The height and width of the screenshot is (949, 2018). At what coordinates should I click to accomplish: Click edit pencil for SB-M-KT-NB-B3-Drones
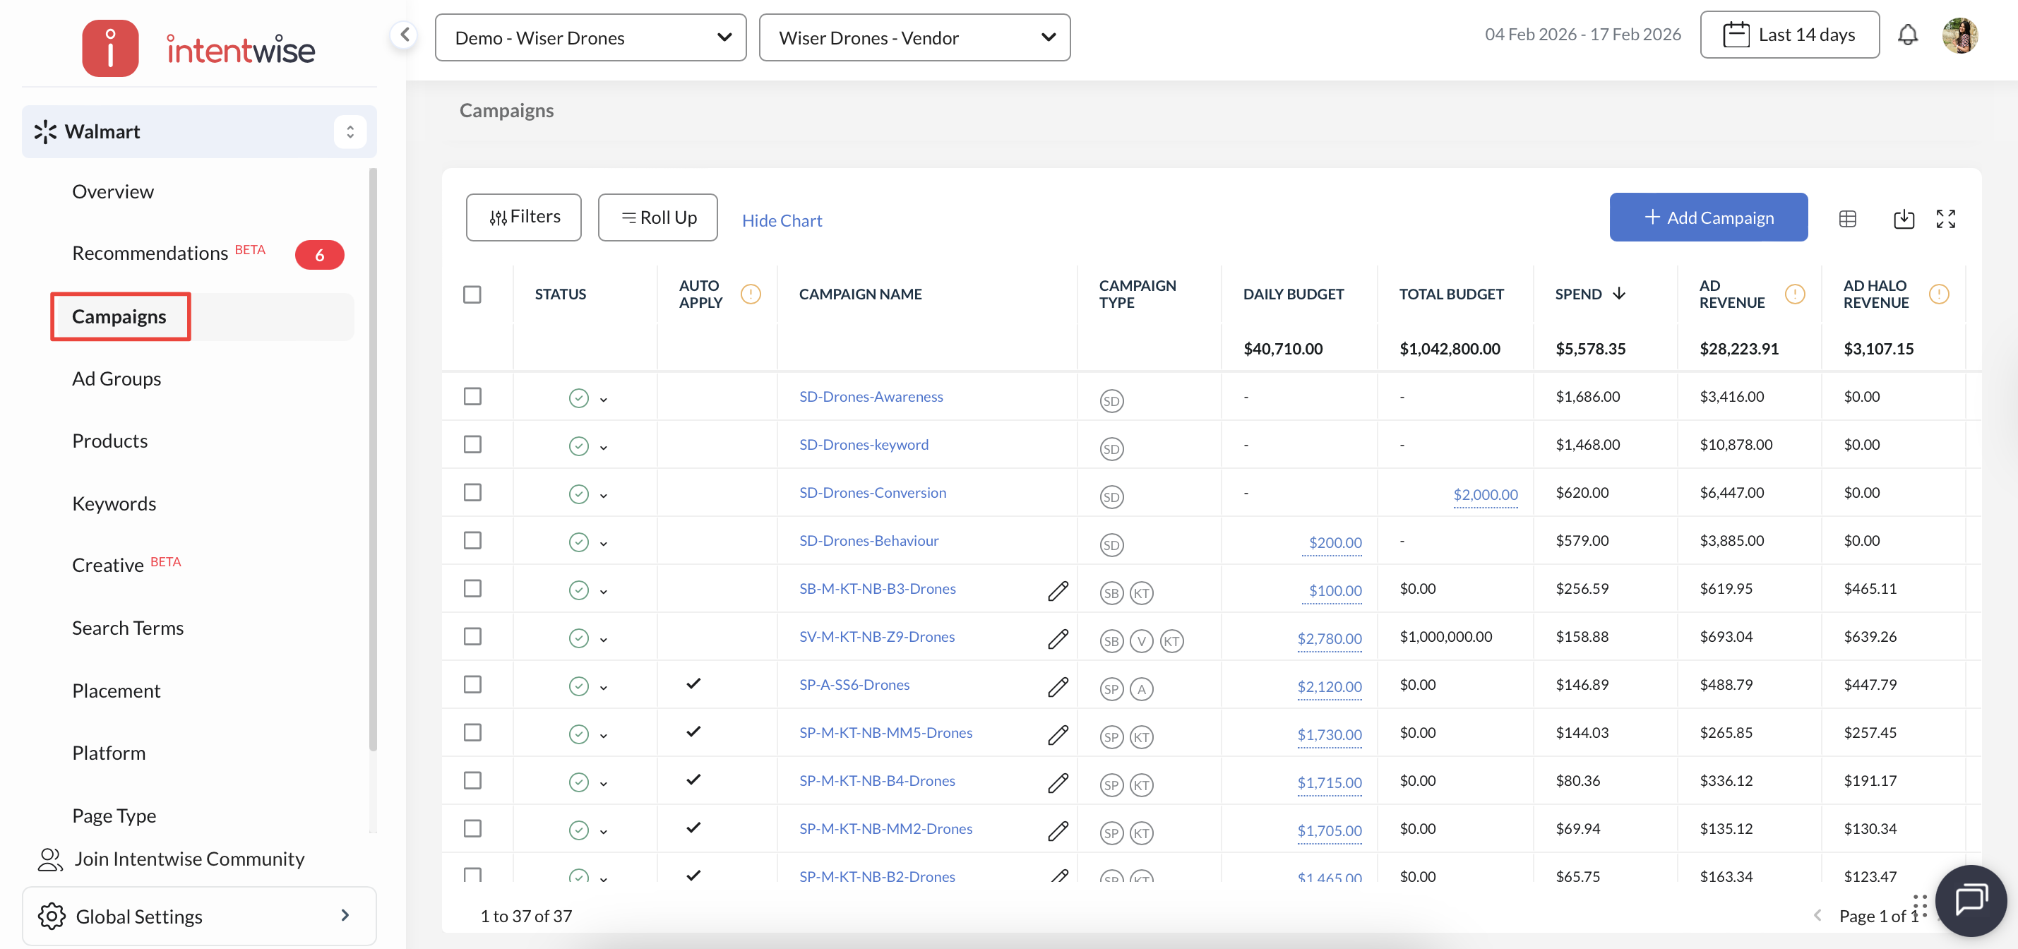pos(1058,590)
